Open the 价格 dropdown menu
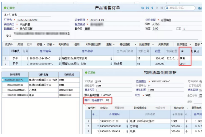This screenshot has height=137, width=205. tap(51, 44)
